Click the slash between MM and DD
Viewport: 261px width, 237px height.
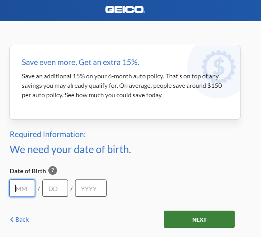tap(39, 189)
